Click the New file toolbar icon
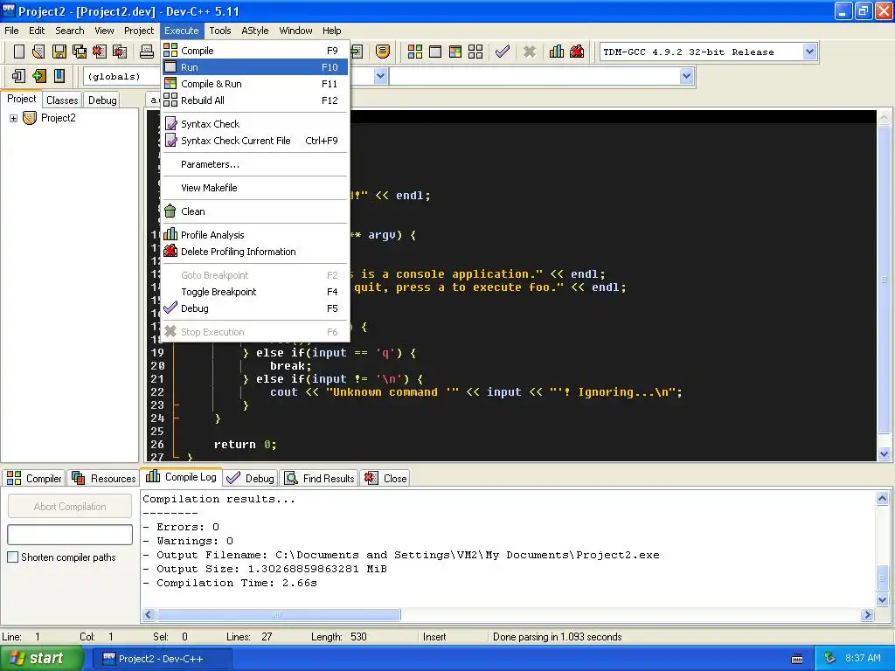The image size is (895, 671). click(x=19, y=52)
